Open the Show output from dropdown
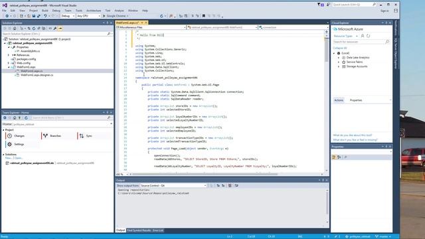 173,186
